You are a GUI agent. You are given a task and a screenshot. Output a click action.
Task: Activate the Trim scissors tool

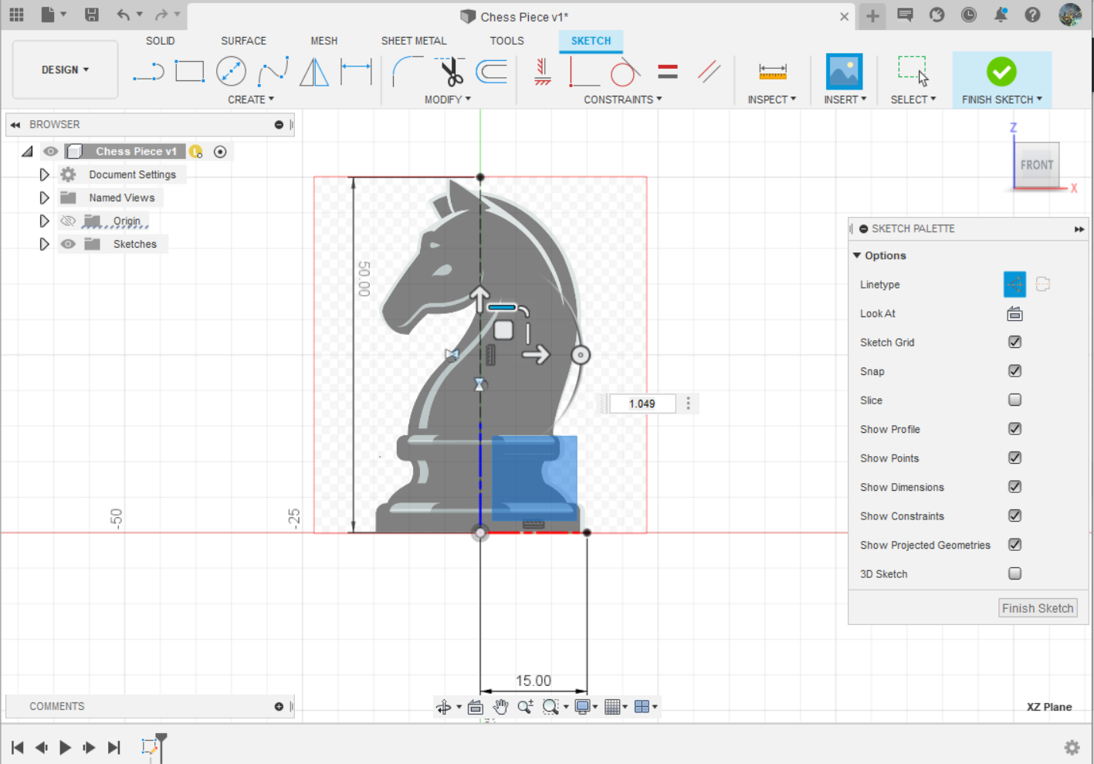[x=450, y=72]
